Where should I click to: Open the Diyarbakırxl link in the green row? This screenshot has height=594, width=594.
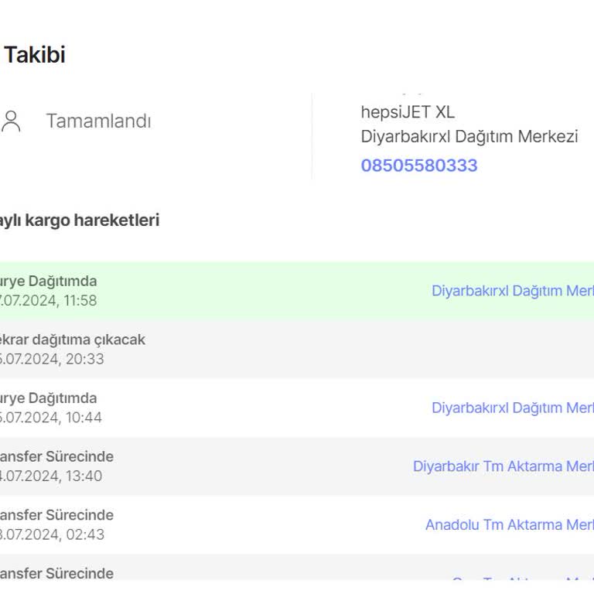click(x=512, y=291)
